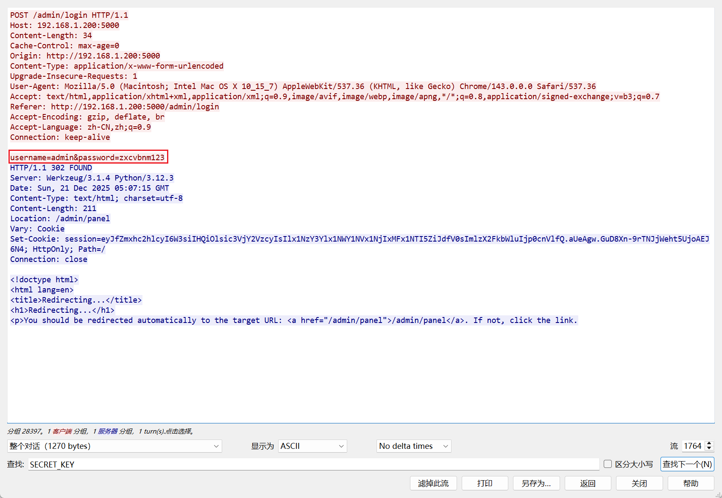The height and width of the screenshot is (498, 722).
Task: Open 帮助 help for this dialog
Action: pyautogui.click(x=690, y=483)
